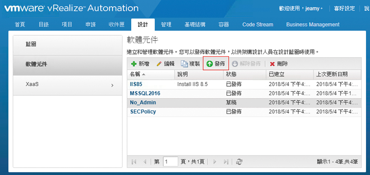
Task: Click the 新增 button label
Action: coord(144,64)
